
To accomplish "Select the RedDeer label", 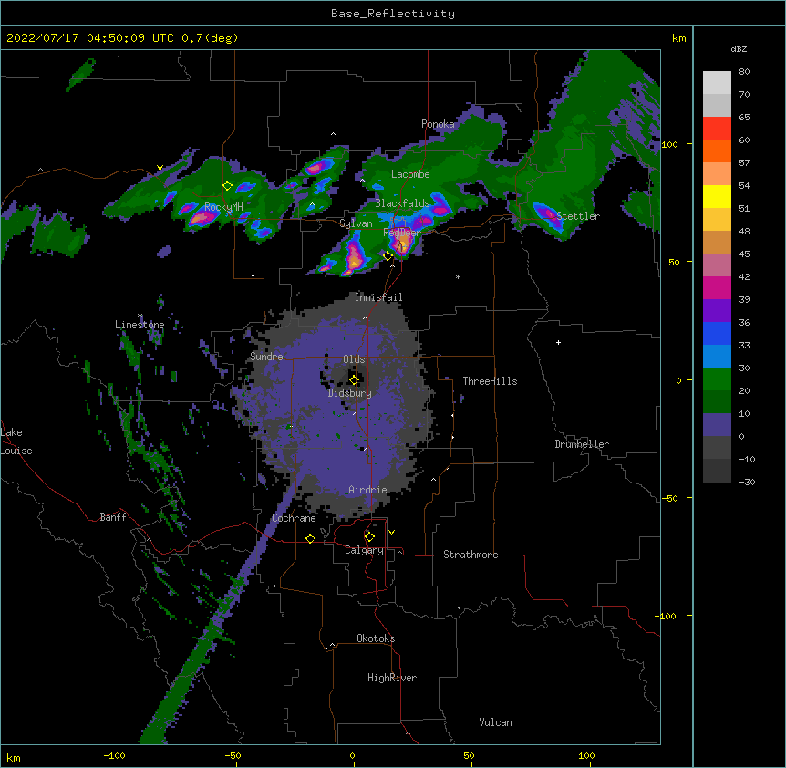I will click(402, 233).
